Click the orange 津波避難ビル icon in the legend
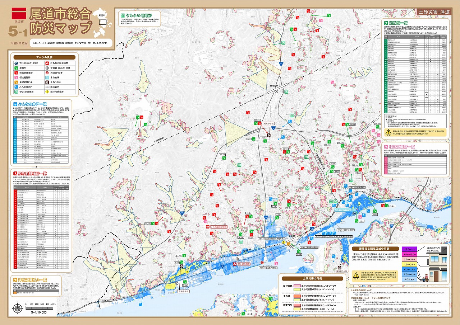This screenshot has width=460, height=325. point(16,82)
